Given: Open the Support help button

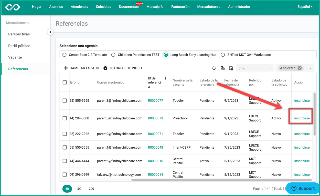Looking at the screenshot, I should (x=303, y=188).
